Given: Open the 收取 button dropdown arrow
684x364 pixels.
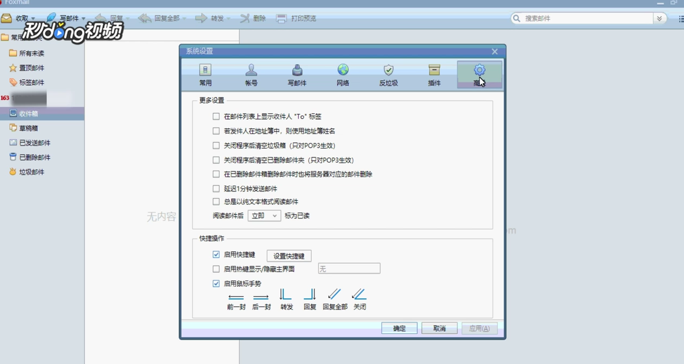Looking at the screenshot, I should click(32, 18).
